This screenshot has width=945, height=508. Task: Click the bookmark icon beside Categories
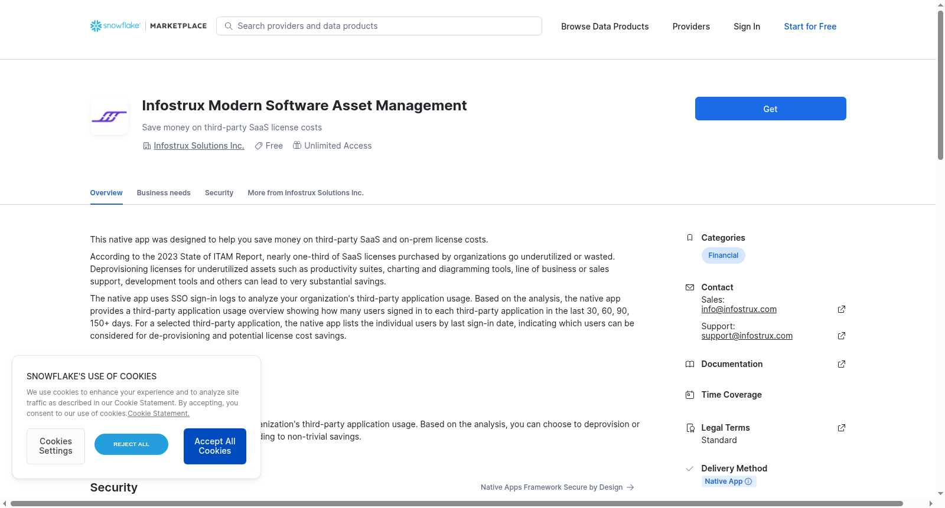click(690, 238)
